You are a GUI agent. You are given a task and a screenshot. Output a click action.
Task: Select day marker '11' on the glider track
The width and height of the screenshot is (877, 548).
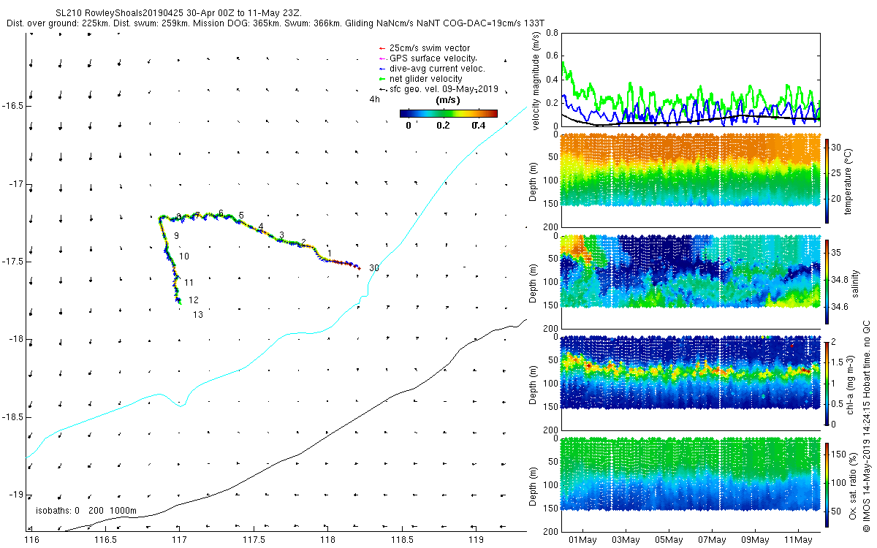pyautogui.click(x=189, y=283)
